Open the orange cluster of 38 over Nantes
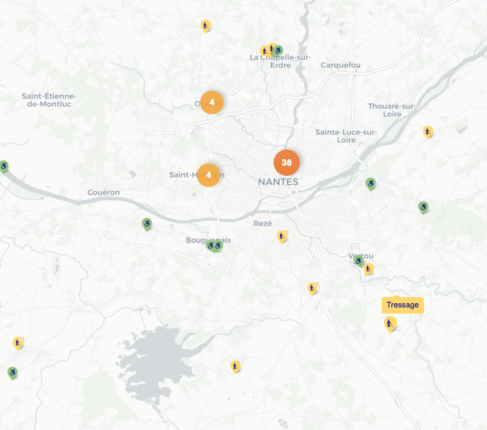 (x=286, y=163)
